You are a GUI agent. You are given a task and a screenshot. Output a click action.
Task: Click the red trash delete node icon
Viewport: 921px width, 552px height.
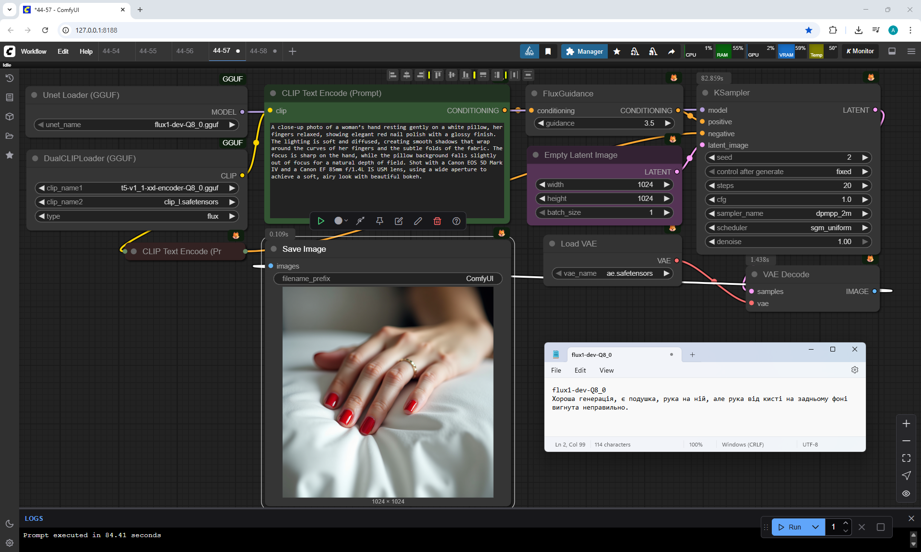tap(437, 221)
